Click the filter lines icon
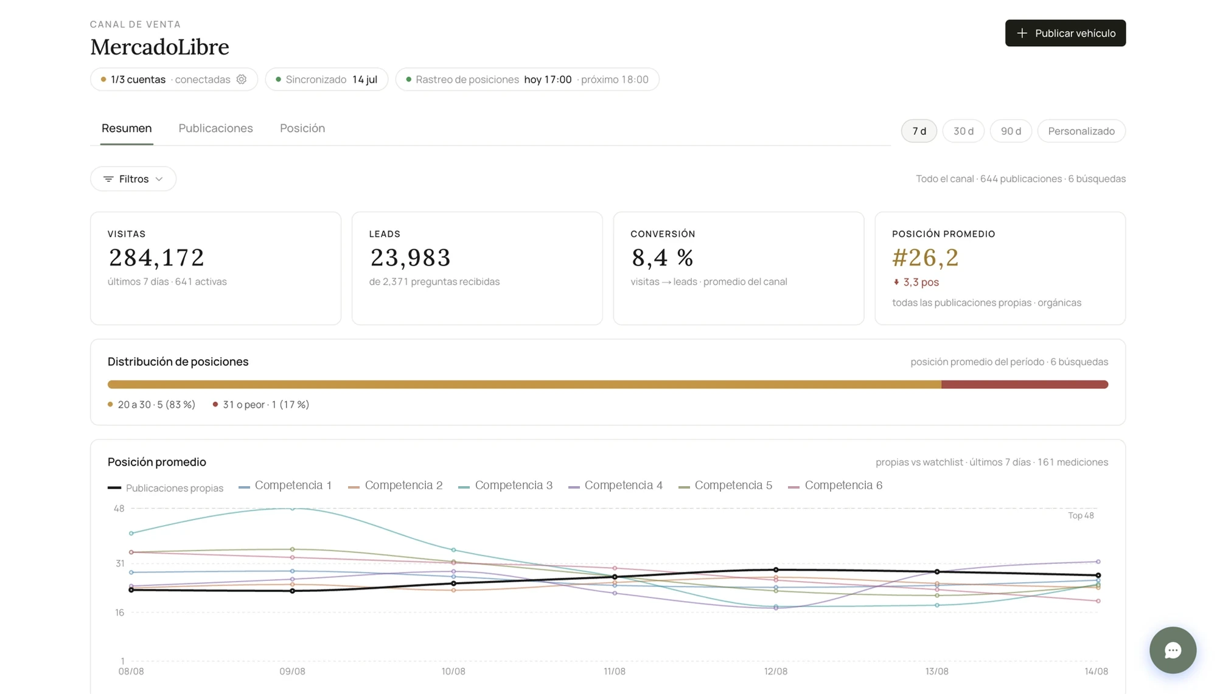 click(108, 179)
